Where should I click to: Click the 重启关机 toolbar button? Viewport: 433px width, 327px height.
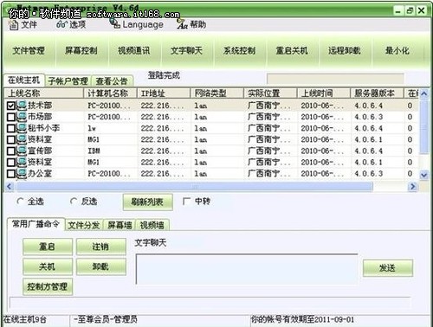[292, 51]
